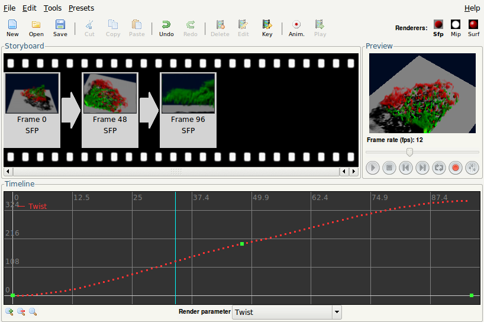Zoom in on the timeline
484x322 pixels.
(x=9, y=312)
